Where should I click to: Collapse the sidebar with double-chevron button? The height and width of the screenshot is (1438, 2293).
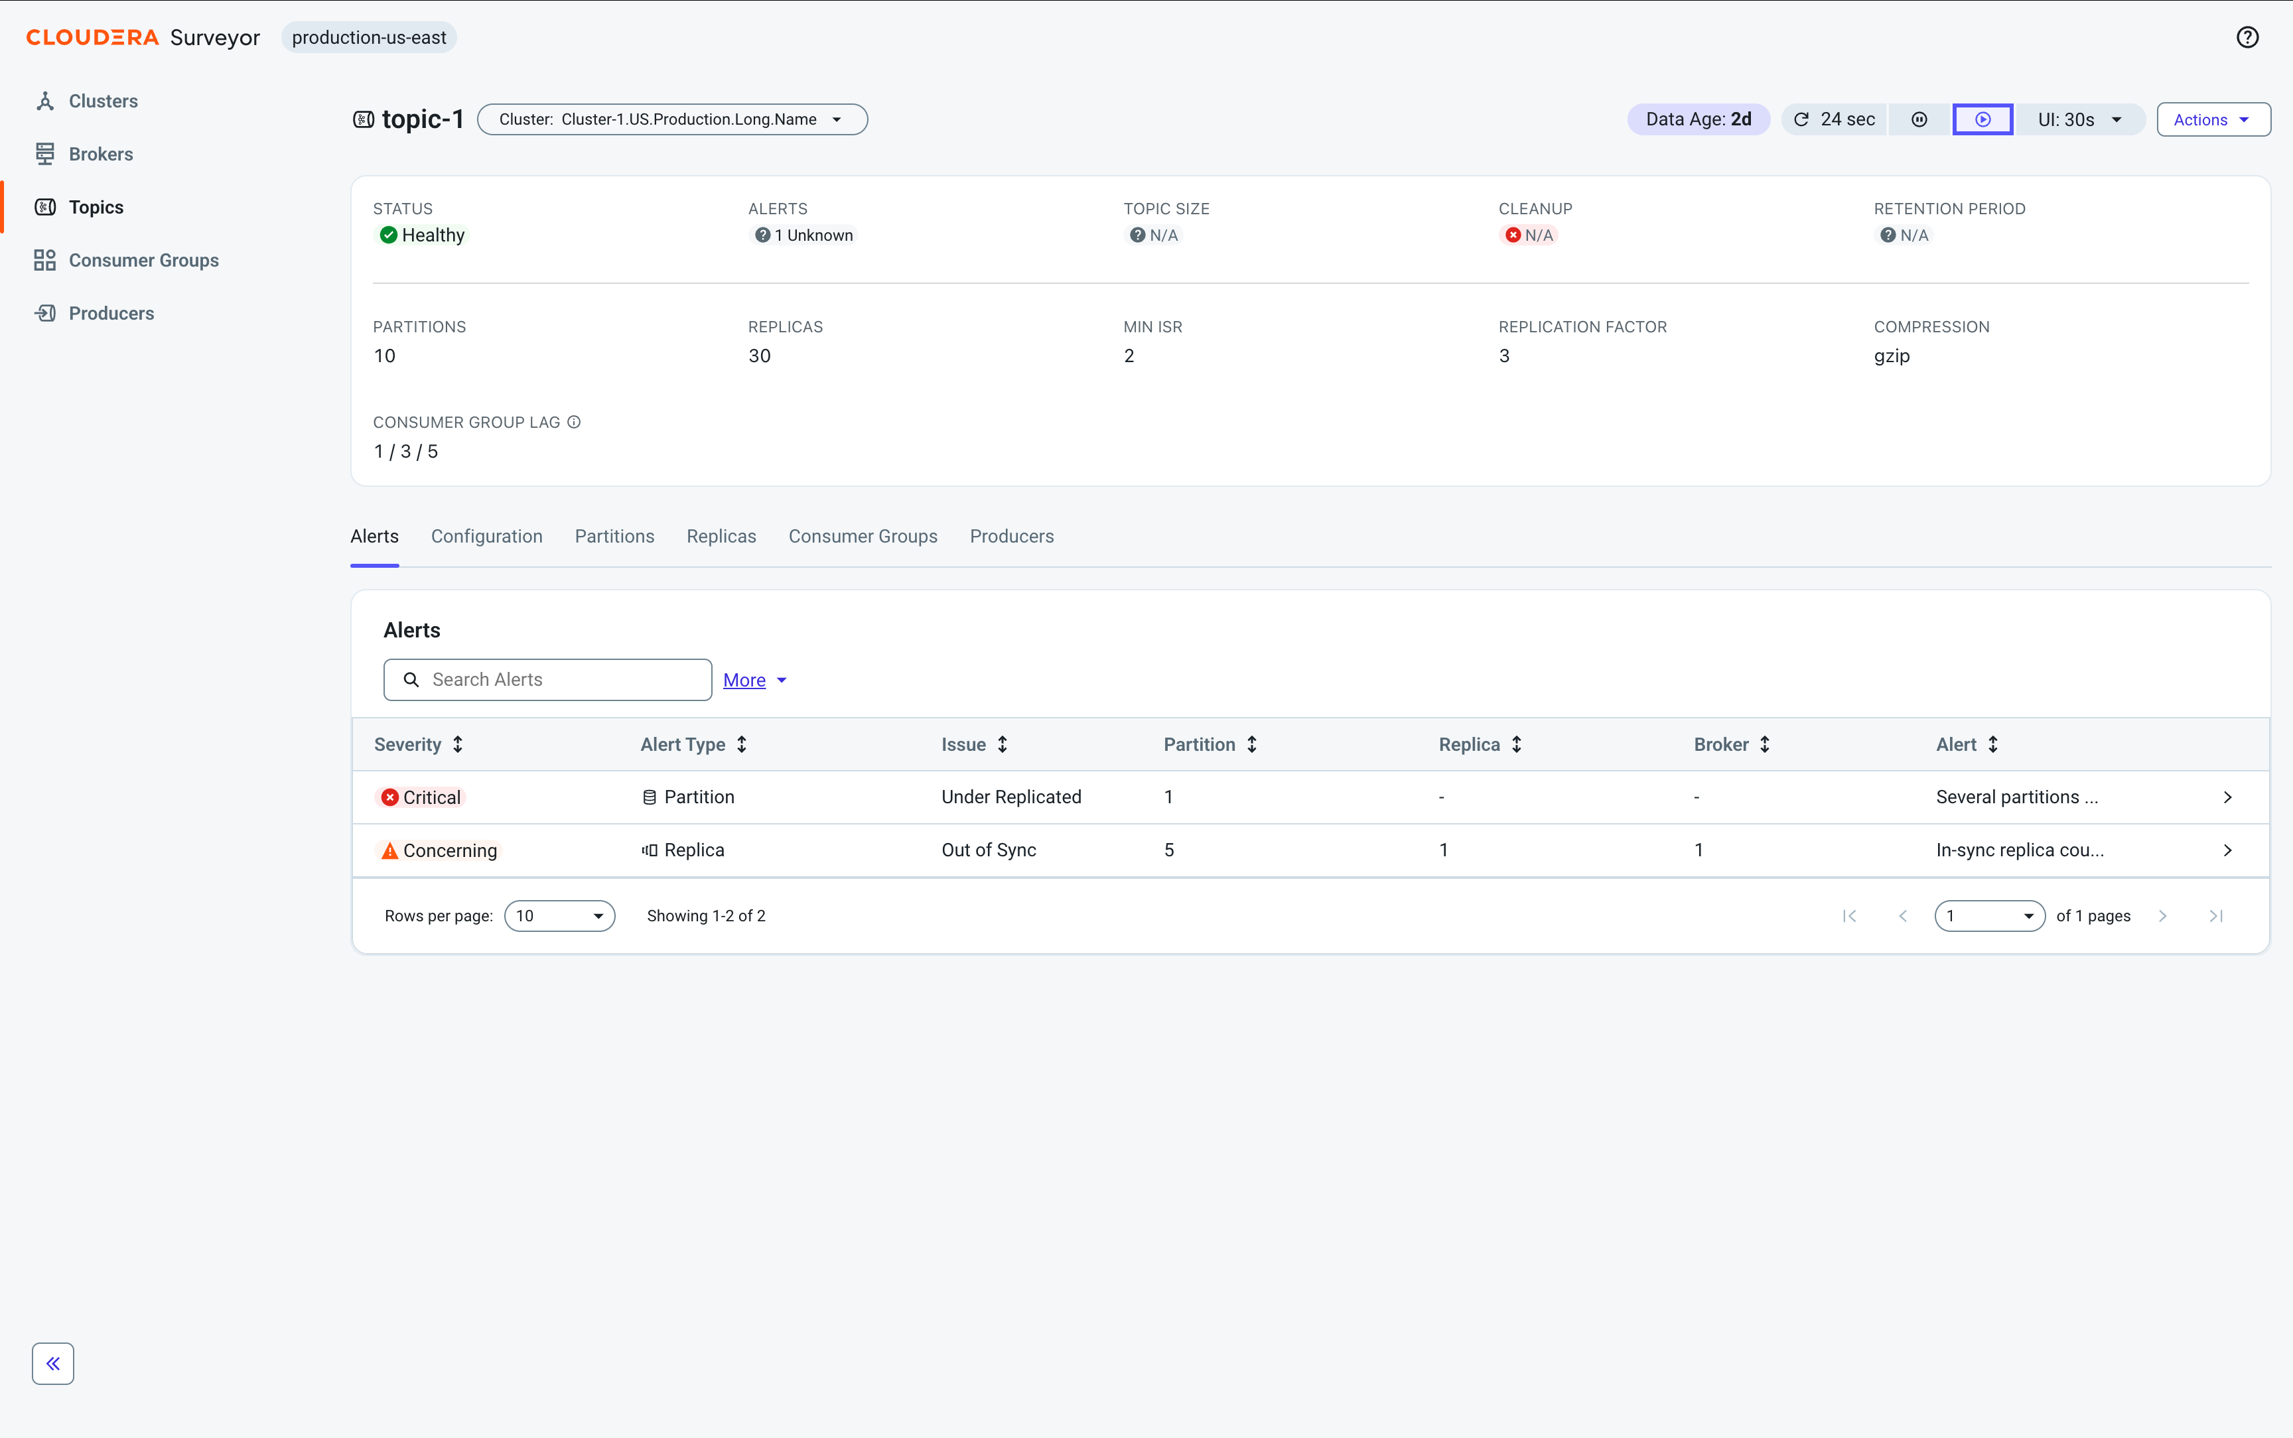[x=53, y=1363]
